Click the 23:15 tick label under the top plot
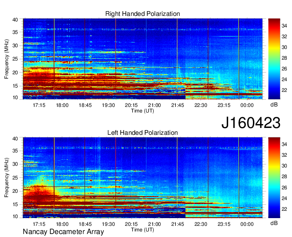The width and height of the screenshot is (292, 237). click(x=224, y=105)
